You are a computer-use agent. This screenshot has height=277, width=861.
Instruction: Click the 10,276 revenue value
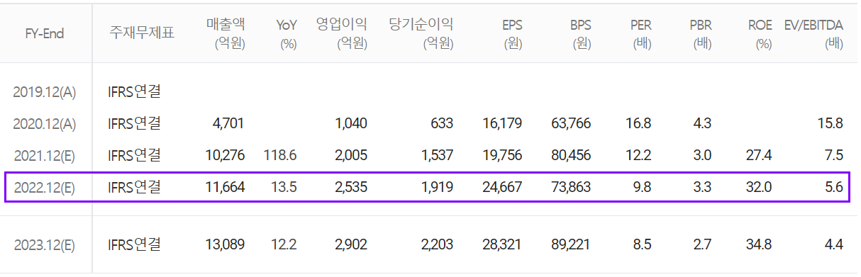(224, 155)
